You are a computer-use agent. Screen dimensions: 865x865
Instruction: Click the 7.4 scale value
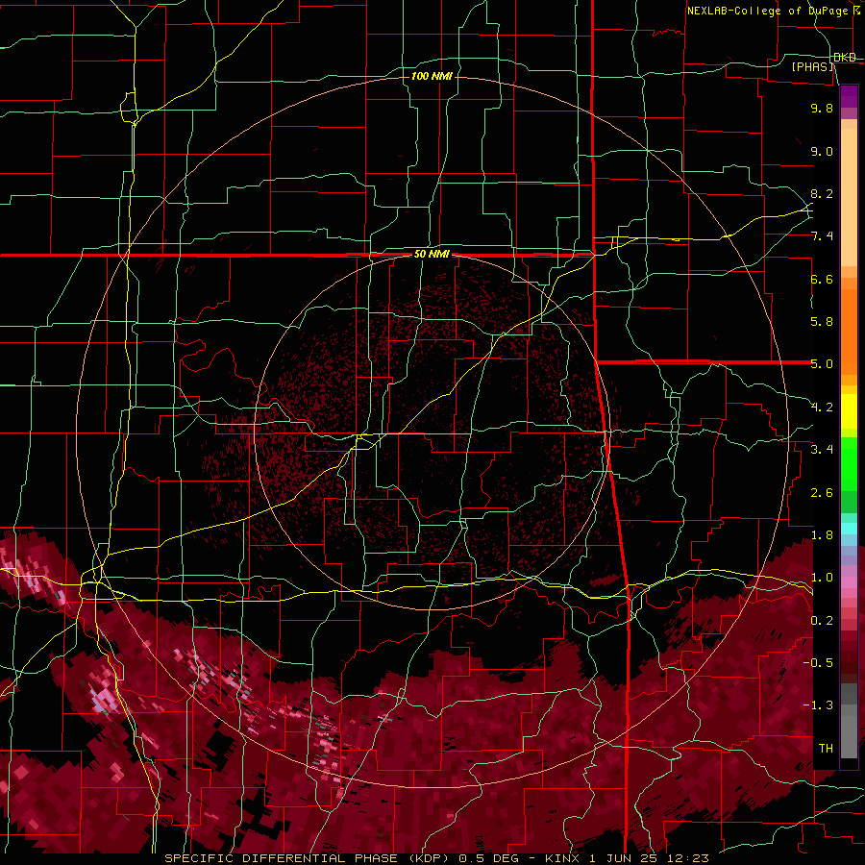(x=822, y=236)
